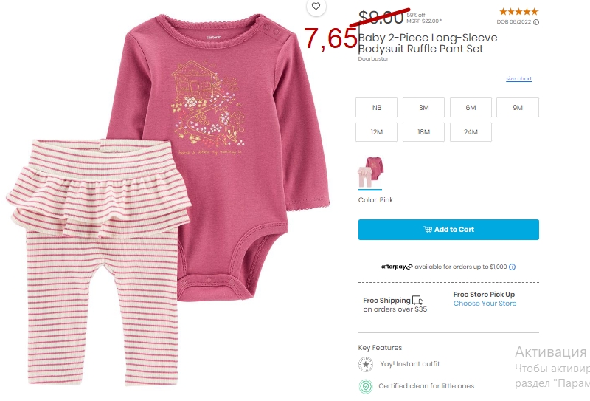Select size 18M
This screenshot has height=401, width=590.
[423, 132]
